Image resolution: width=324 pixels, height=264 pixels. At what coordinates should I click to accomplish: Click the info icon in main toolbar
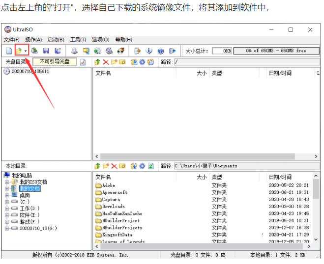click(x=149, y=51)
